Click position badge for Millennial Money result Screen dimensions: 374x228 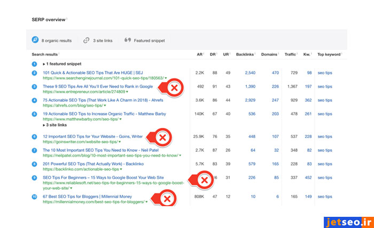pyautogui.click(x=34, y=197)
